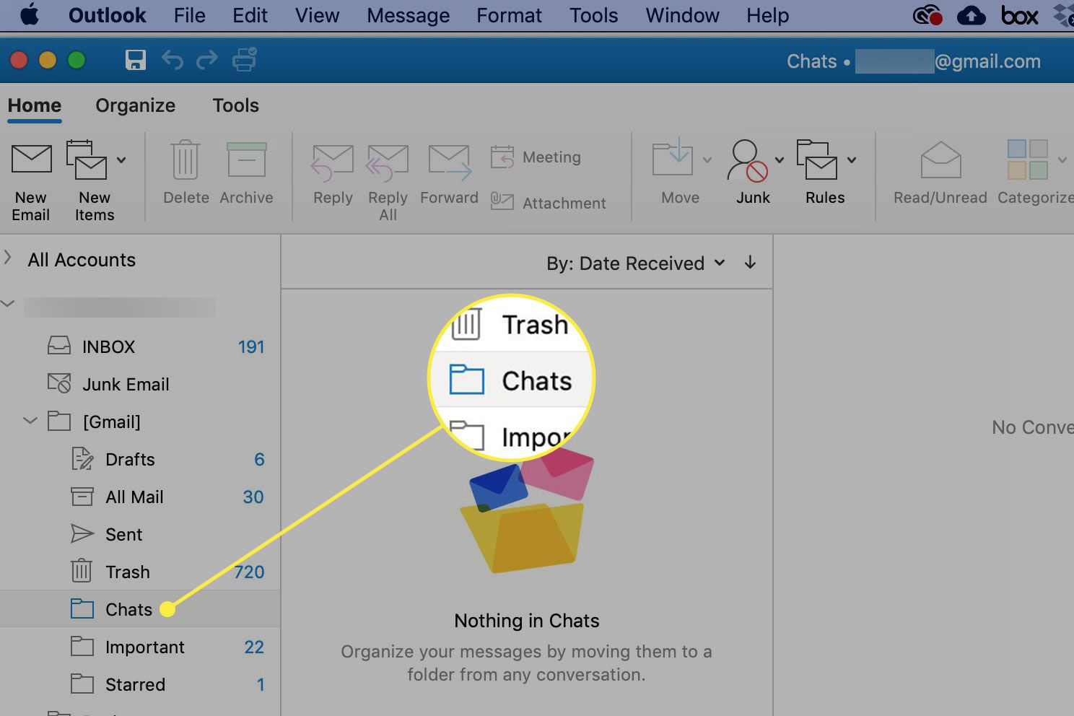Open the Junk dropdown arrow
Viewport: 1074px width, 716px height.
(x=780, y=160)
